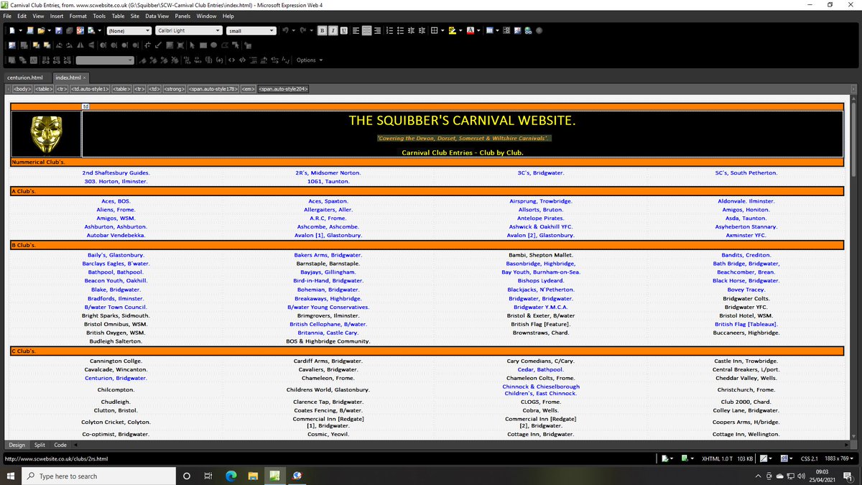Viewport: 862px width, 485px height.
Task: Click the highlight color icon
Action: point(452,30)
